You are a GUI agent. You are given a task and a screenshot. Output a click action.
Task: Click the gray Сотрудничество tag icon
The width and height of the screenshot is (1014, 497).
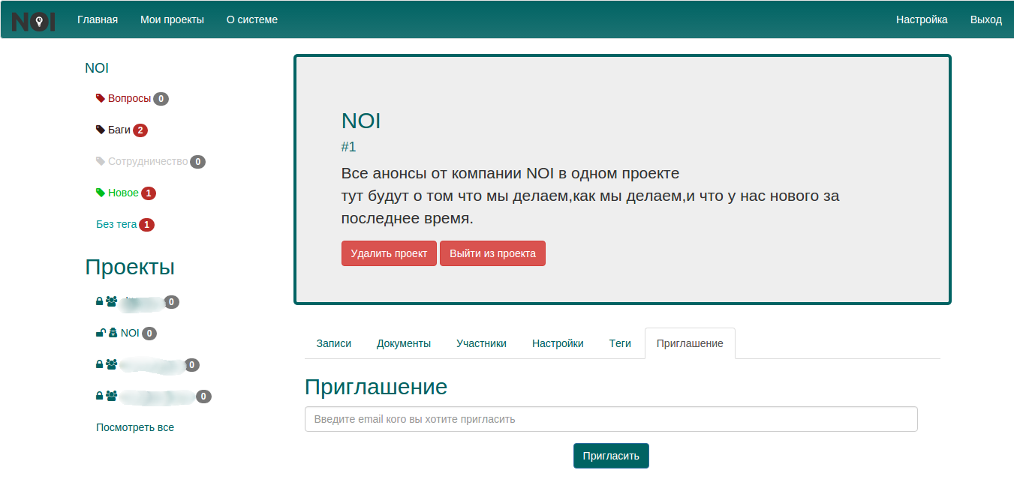click(101, 161)
